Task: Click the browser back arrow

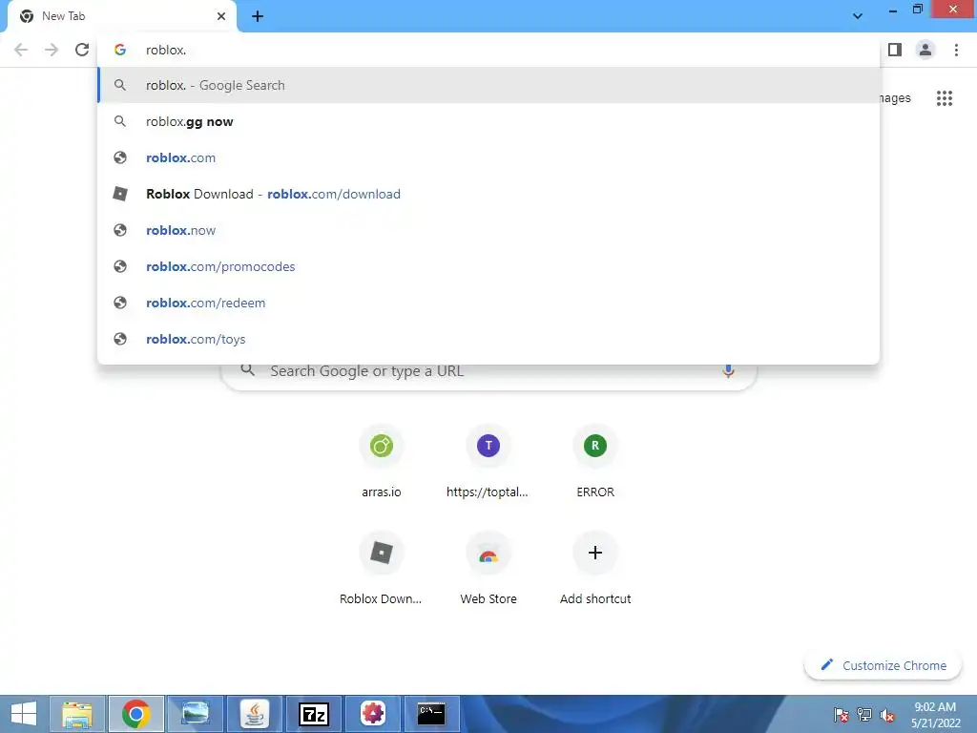Action: coord(21,50)
